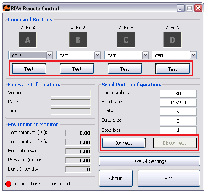Click the firmware Date field
This screenshot has width=206, height=193.
click(x=71, y=102)
